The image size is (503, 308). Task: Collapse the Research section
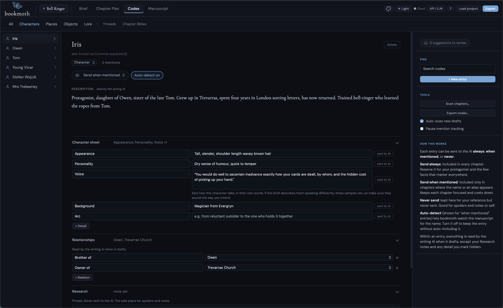(397, 292)
